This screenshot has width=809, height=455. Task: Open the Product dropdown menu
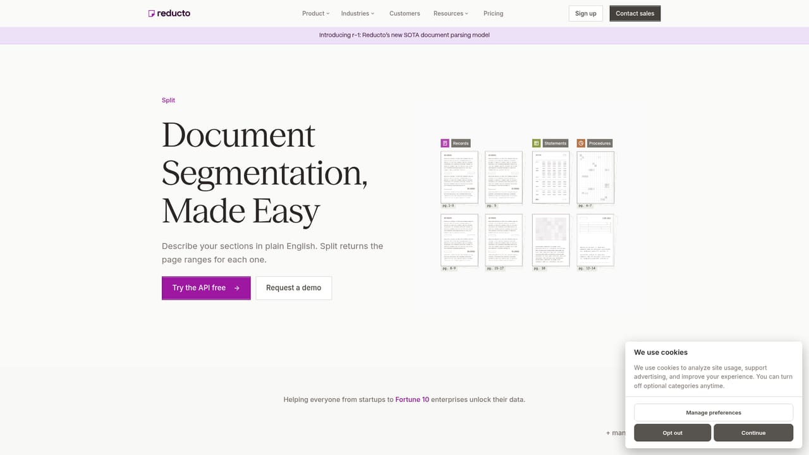315,13
